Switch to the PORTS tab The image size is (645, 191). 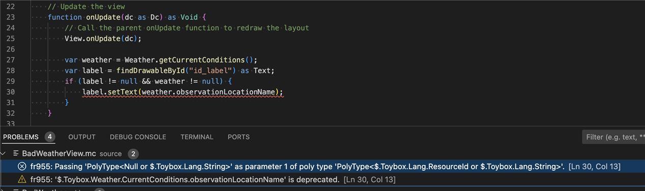[239, 137]
